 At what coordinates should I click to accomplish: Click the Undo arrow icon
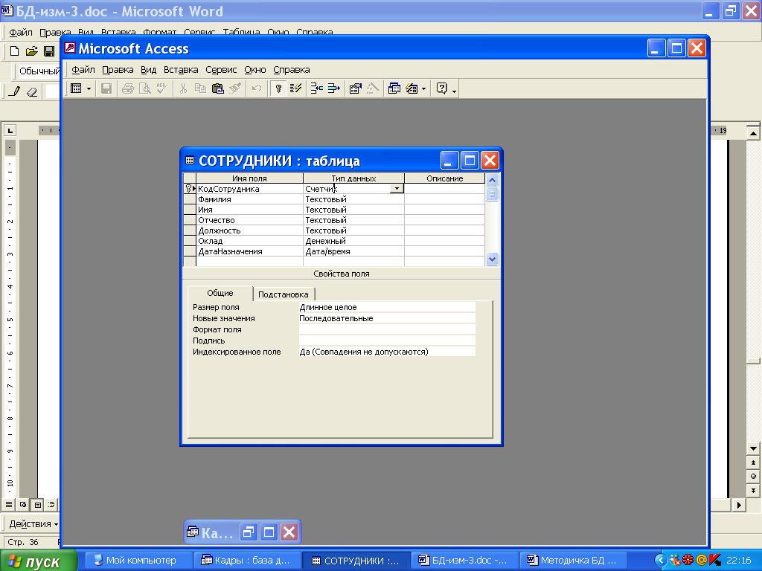pos(257,88)
